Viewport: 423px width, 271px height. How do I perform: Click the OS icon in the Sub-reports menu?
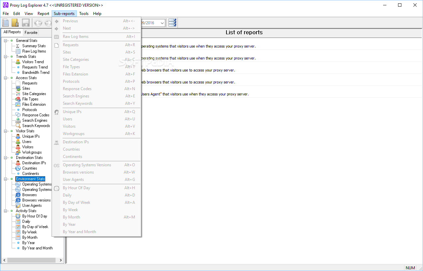click(57, 165)
